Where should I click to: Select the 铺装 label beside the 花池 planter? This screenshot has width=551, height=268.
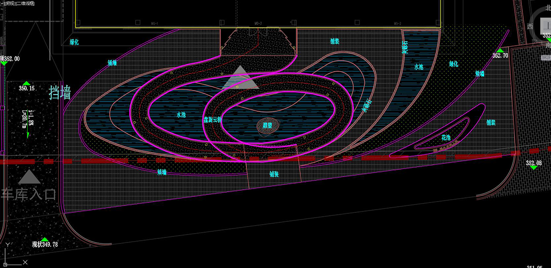tap(491, 122)
